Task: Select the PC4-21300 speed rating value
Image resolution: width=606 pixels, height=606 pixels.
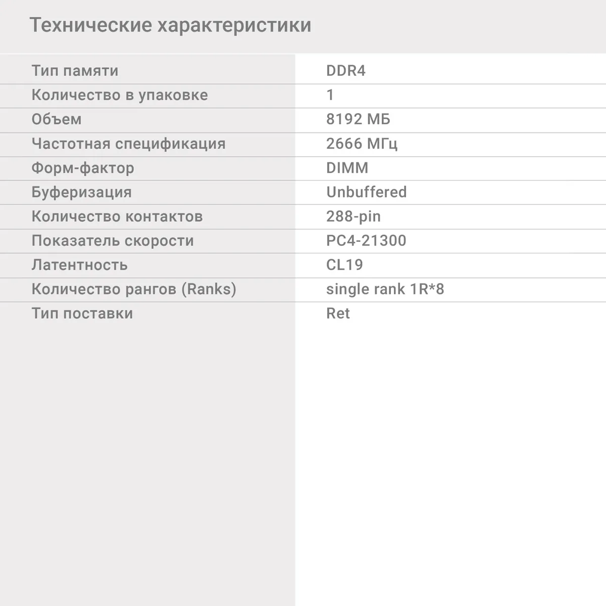Action: (366, 240)
